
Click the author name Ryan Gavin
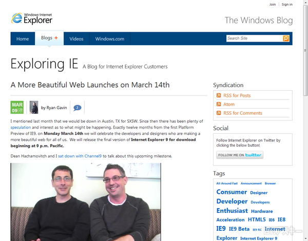(56, 108)
